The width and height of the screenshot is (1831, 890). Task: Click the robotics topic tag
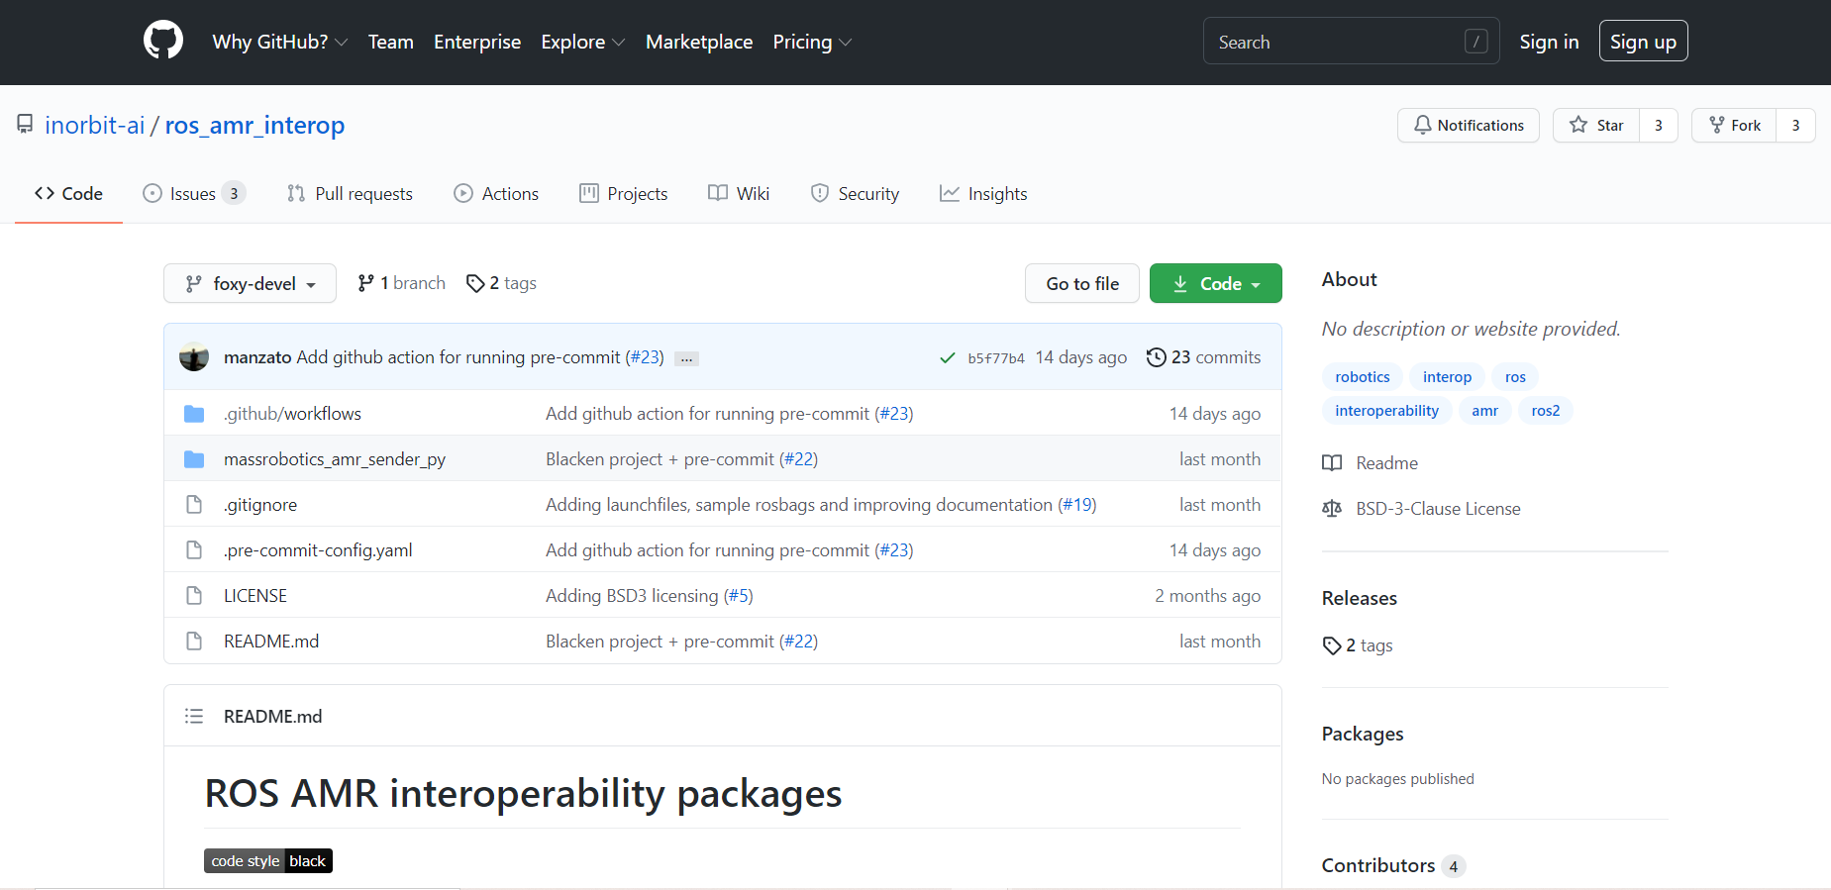pos(1362,377)
